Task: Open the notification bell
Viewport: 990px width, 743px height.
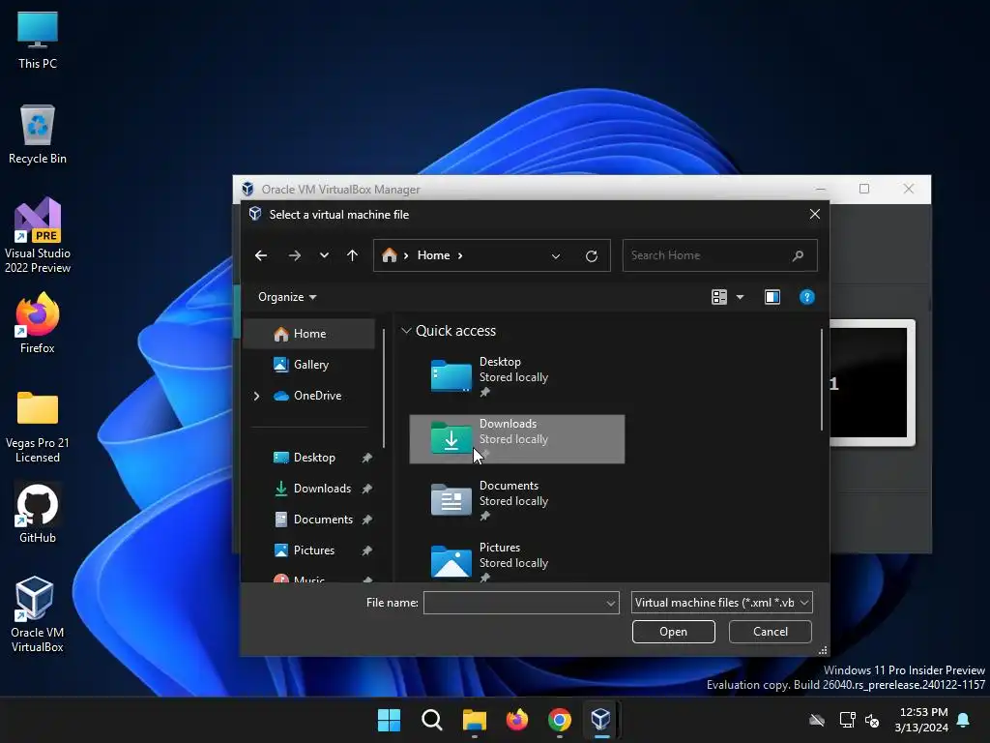Action: point(964,720)
